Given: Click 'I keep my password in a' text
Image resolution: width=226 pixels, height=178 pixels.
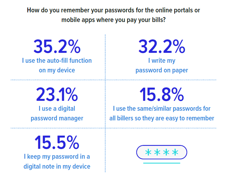Looking at the screenshot, I should point(57,156).
